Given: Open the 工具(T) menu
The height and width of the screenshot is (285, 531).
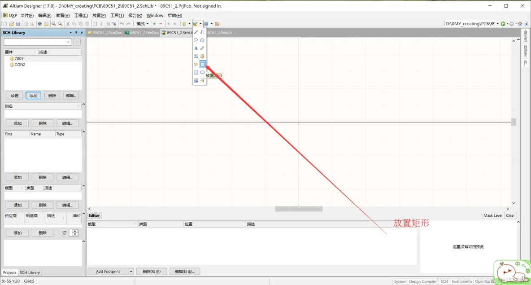Looking at the screenshot, I should coord(117,15).
